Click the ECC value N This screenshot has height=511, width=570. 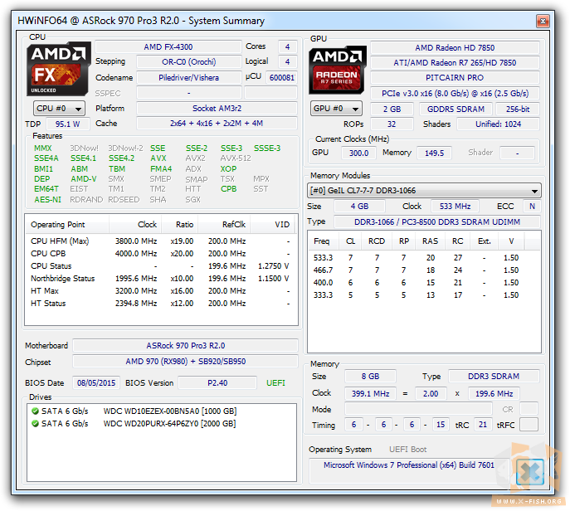[x=532, y=206]
